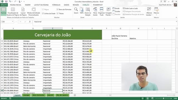Click the Name Box showing C38
Screen dimensions: 178x100
point(6,22)
